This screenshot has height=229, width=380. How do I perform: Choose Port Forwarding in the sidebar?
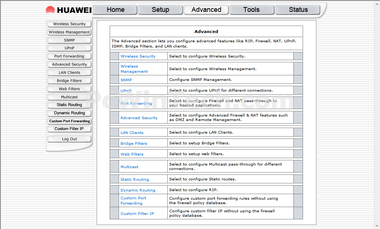(x=69, y=56)
